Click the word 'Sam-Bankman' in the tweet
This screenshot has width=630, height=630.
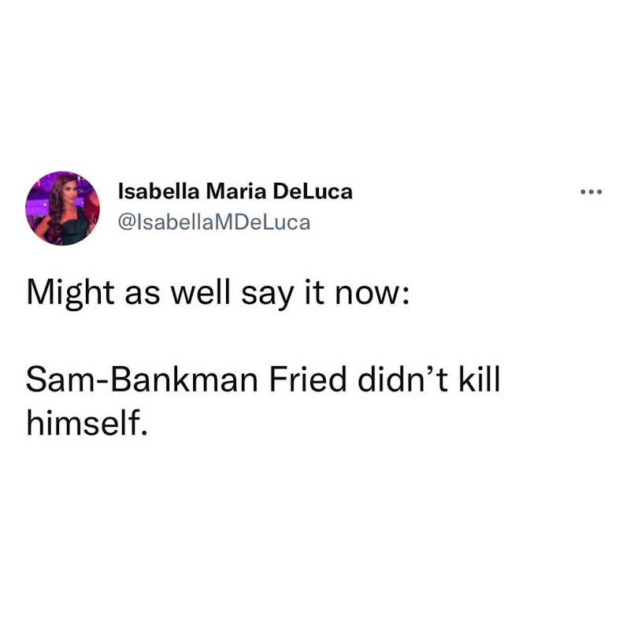142,380
